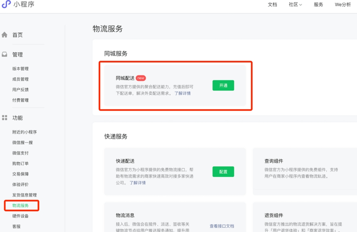
Task: Open 体验评价 in sidebar
Action: pos(20,184)
